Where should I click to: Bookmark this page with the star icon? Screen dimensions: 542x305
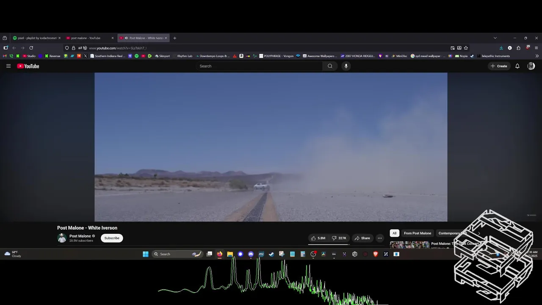(x=466, y=48)
